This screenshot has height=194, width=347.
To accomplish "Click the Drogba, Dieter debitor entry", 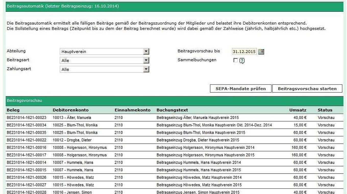I will coord(72,140).
